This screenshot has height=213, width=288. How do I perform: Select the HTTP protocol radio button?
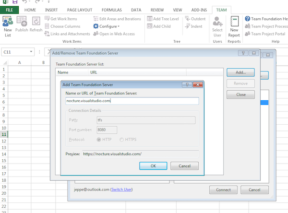[x=99, y=140]
